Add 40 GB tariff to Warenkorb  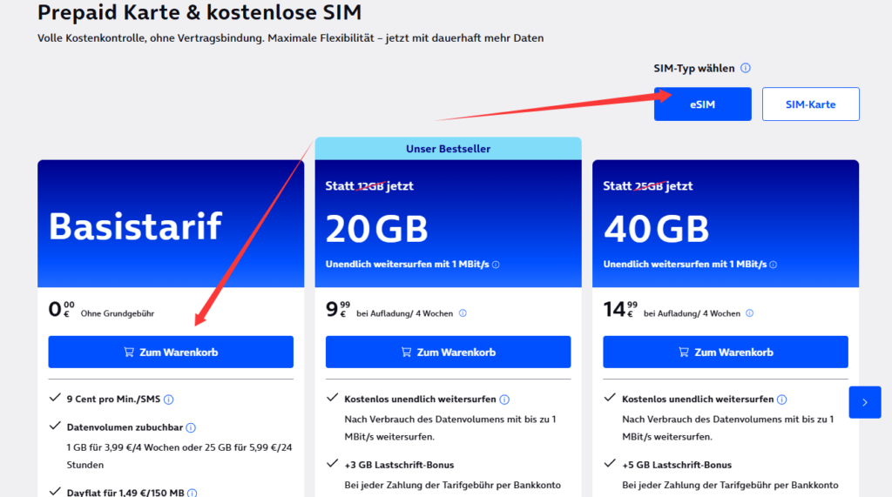coord(726,353)
